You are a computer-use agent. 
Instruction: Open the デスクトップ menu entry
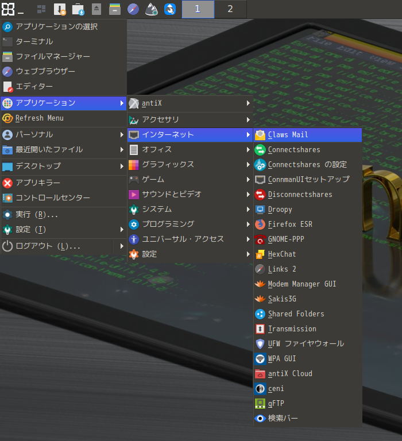tap(64, 166)
